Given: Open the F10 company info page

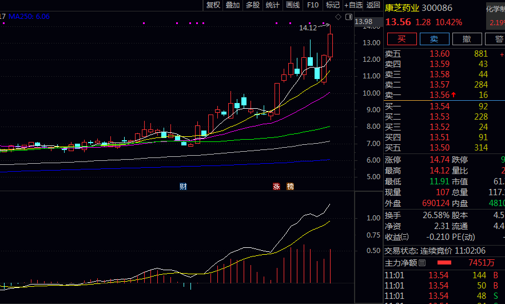Looking at the screenshot, I should point(312,5).
